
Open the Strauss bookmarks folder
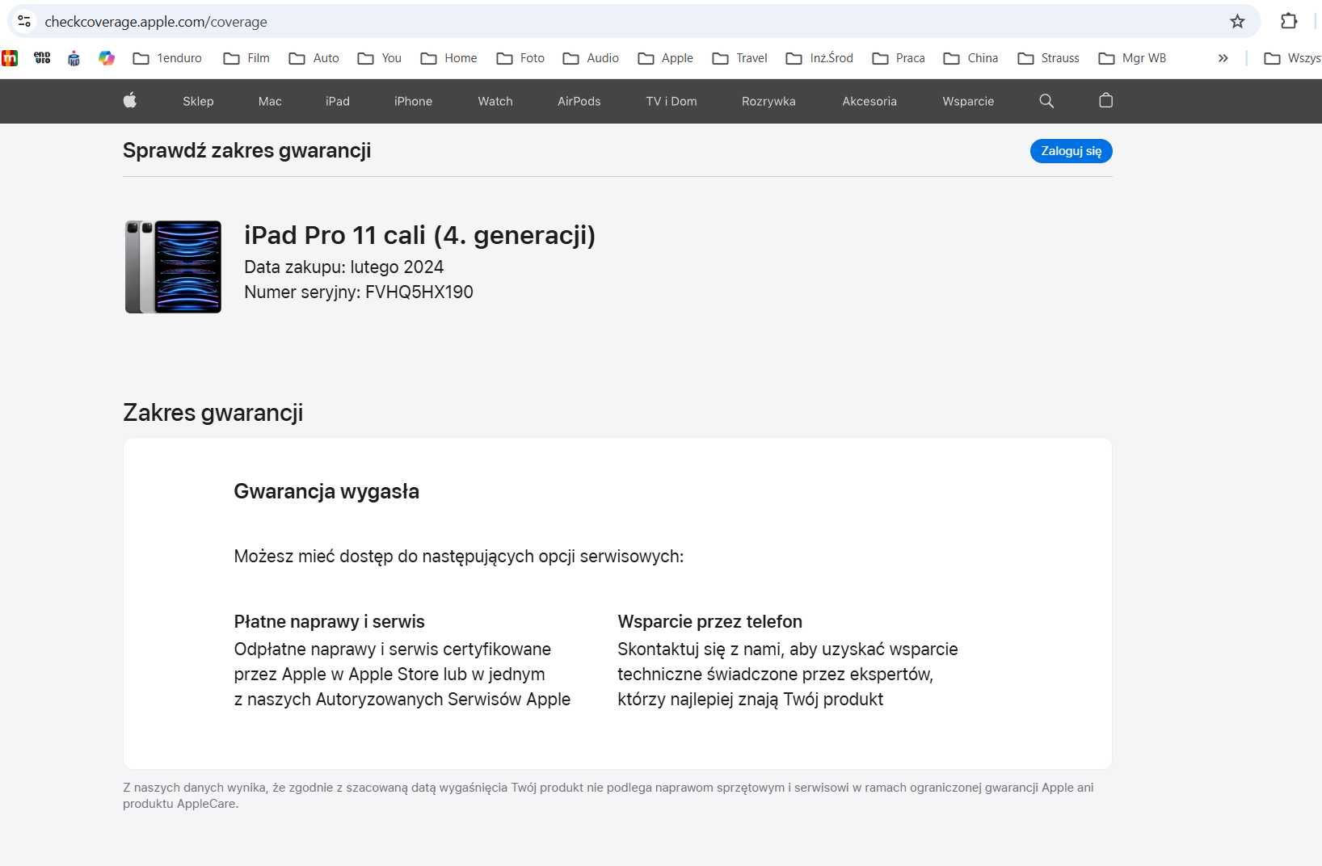tap(1048, 58)
